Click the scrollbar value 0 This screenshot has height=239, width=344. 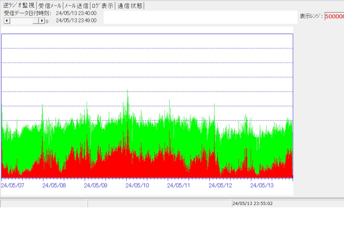coord(47,21)
